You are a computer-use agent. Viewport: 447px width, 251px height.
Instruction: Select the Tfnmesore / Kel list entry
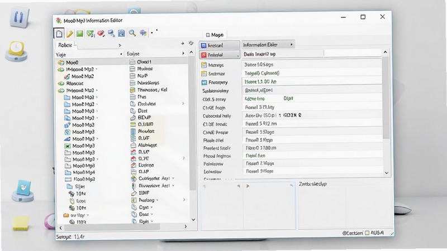point(152,90)
